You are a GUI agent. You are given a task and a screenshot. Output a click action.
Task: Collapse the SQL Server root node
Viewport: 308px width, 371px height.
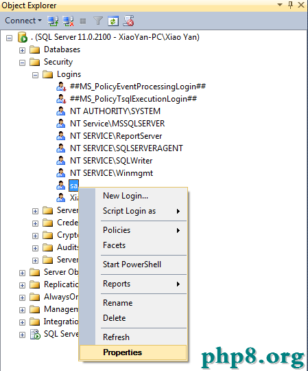point(9,38)
